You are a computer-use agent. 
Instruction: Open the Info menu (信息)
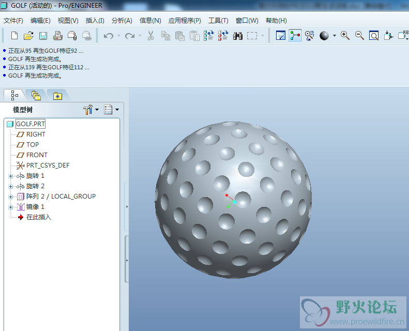(150, 21)
